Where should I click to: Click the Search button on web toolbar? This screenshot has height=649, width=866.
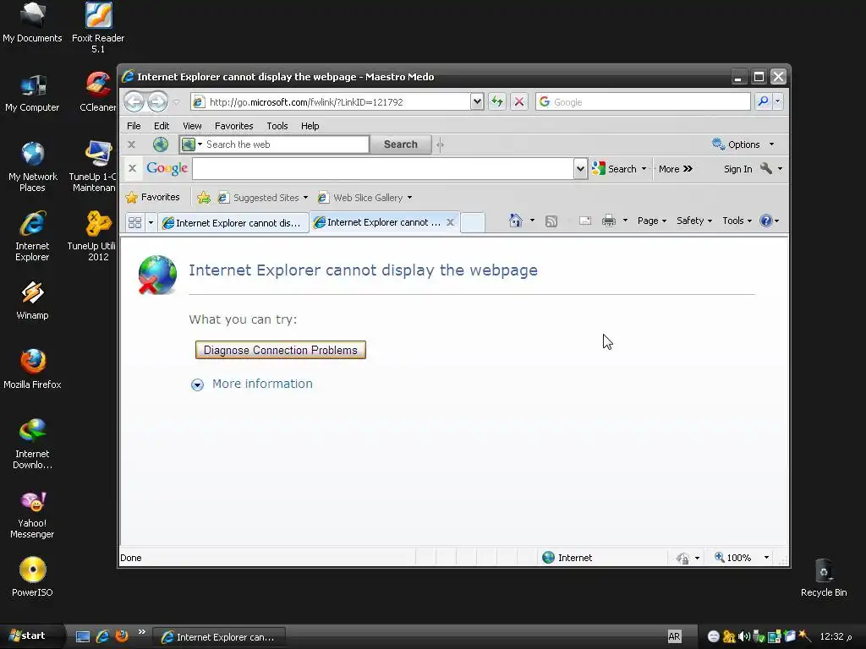coord(400,144)
